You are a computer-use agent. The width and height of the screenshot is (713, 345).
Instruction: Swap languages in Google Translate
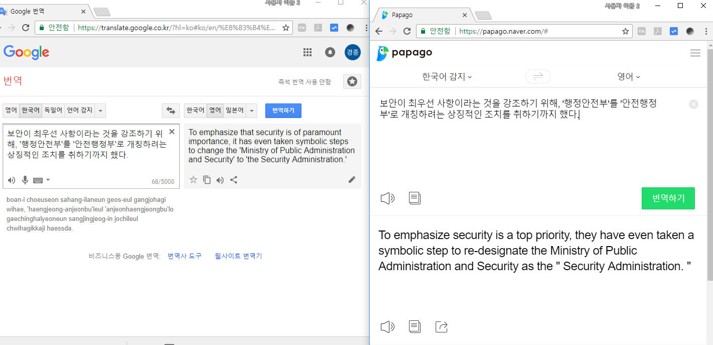171,110
